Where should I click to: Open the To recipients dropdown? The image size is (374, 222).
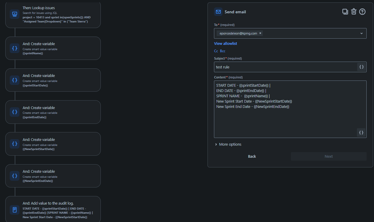(x=361, y=33)
